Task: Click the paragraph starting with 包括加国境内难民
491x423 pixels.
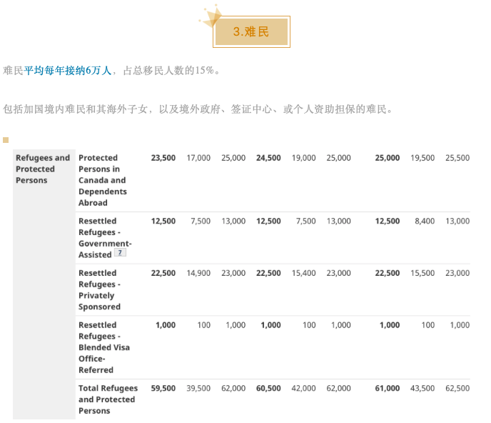Action: click(x=198, y=109)
